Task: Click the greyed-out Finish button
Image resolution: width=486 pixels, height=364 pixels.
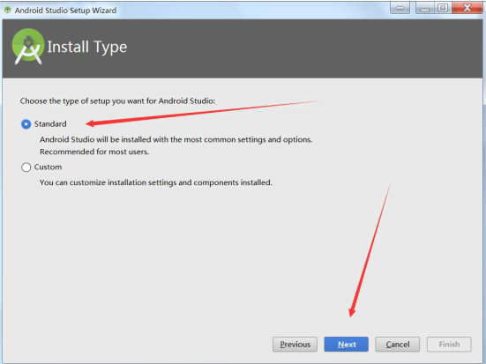Action: (449, 345)
